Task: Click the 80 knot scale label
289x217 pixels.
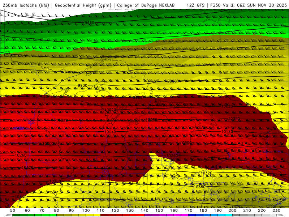Action: [x=57, y=210]
